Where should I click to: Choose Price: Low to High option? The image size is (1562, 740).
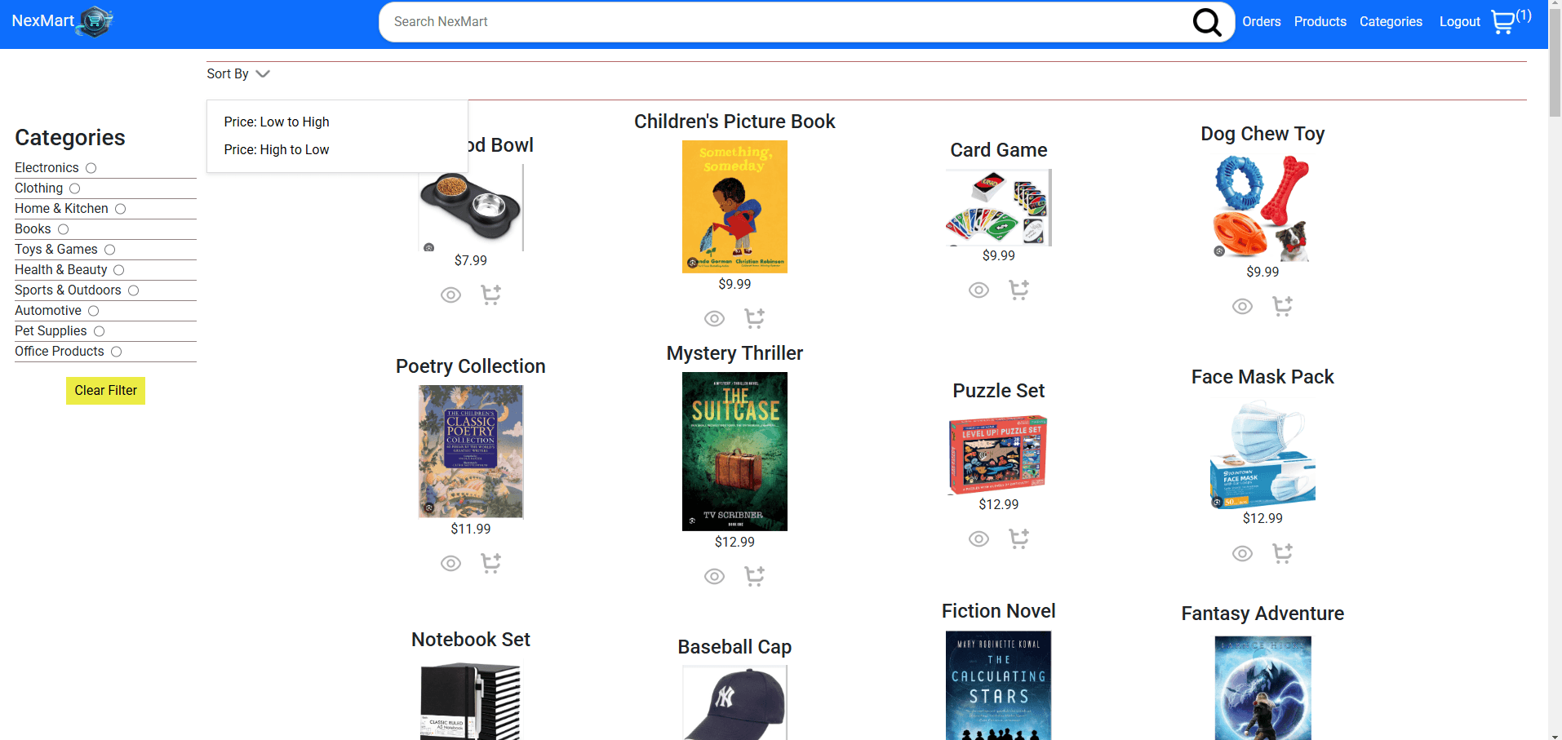tap(277, 122)
